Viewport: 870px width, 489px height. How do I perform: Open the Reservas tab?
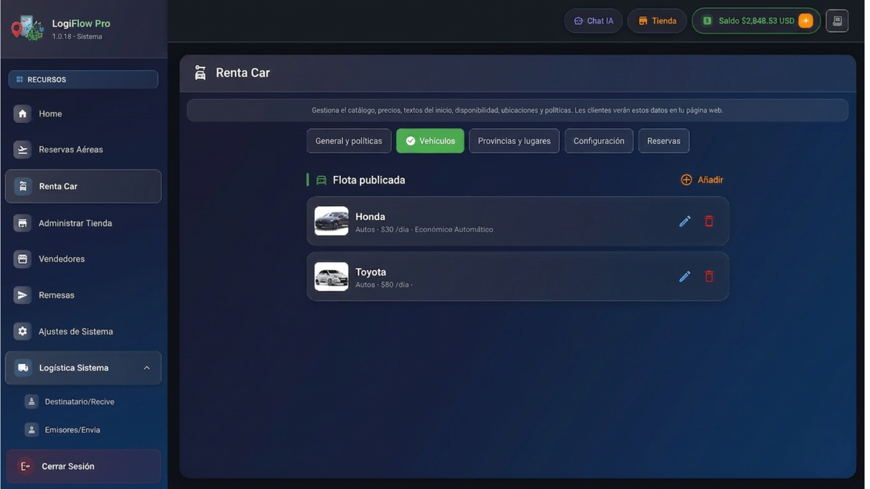(x=664, y=141)
